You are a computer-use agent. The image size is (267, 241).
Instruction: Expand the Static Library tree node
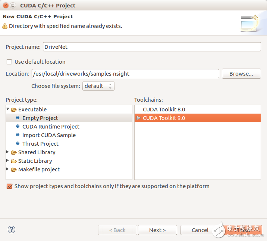coord(7,161)
